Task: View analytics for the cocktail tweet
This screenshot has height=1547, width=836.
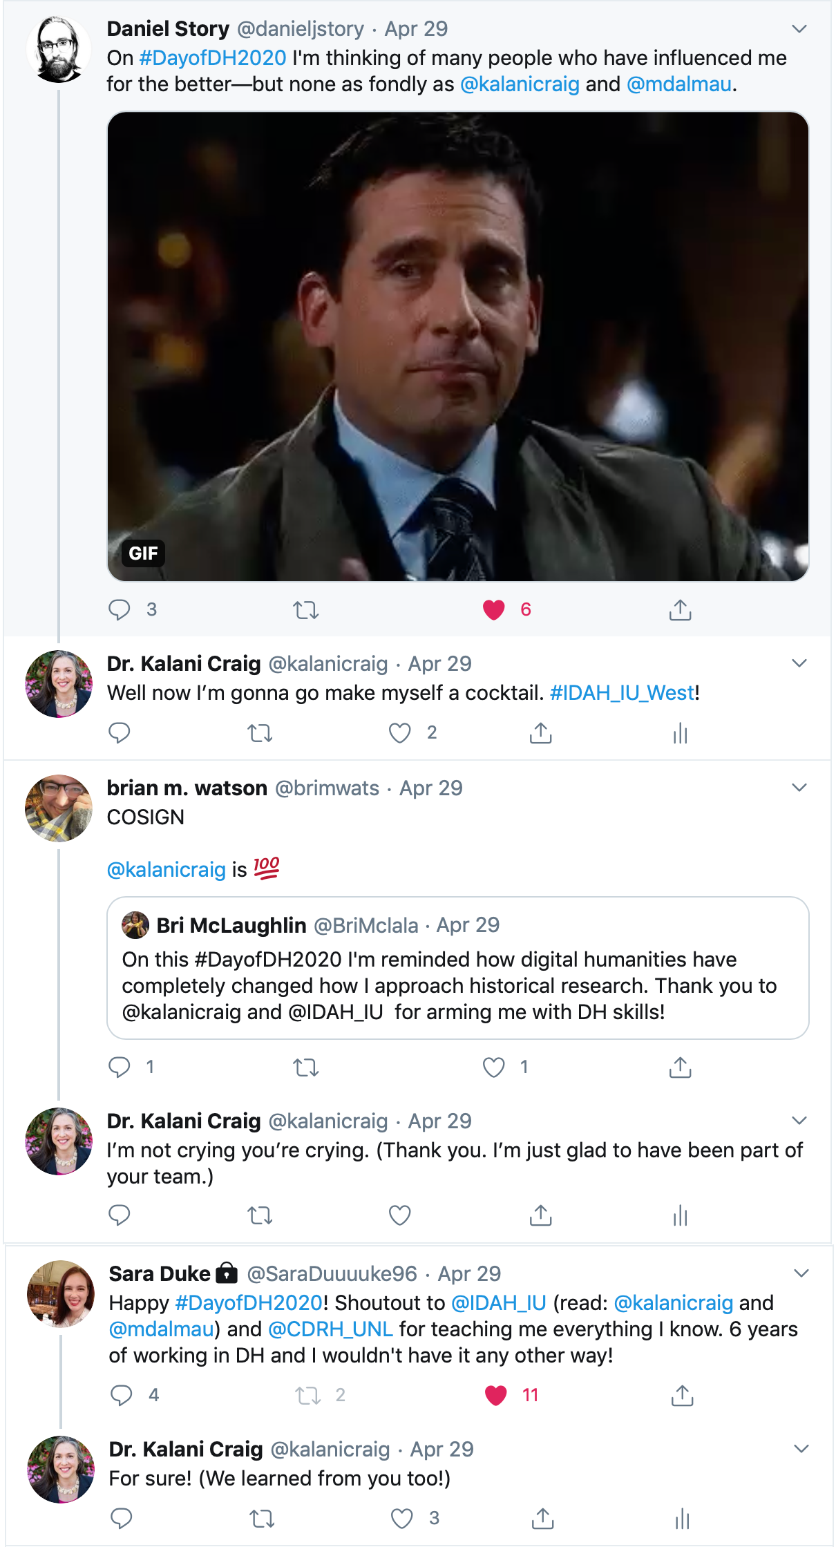Action: (680, 733)
